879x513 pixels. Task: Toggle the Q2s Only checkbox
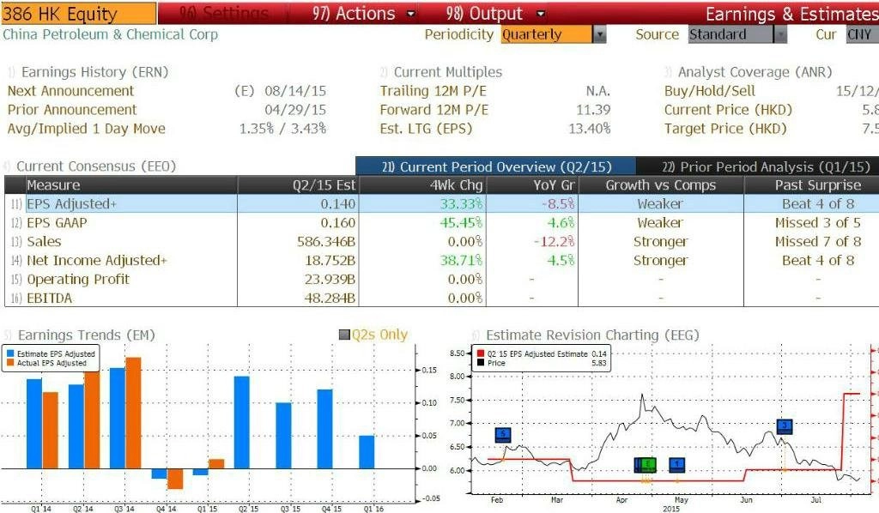[x=345, y=335]
